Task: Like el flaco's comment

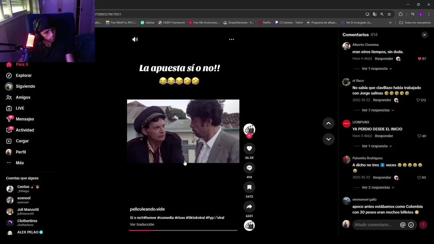Action: click(x=418, y=100)
